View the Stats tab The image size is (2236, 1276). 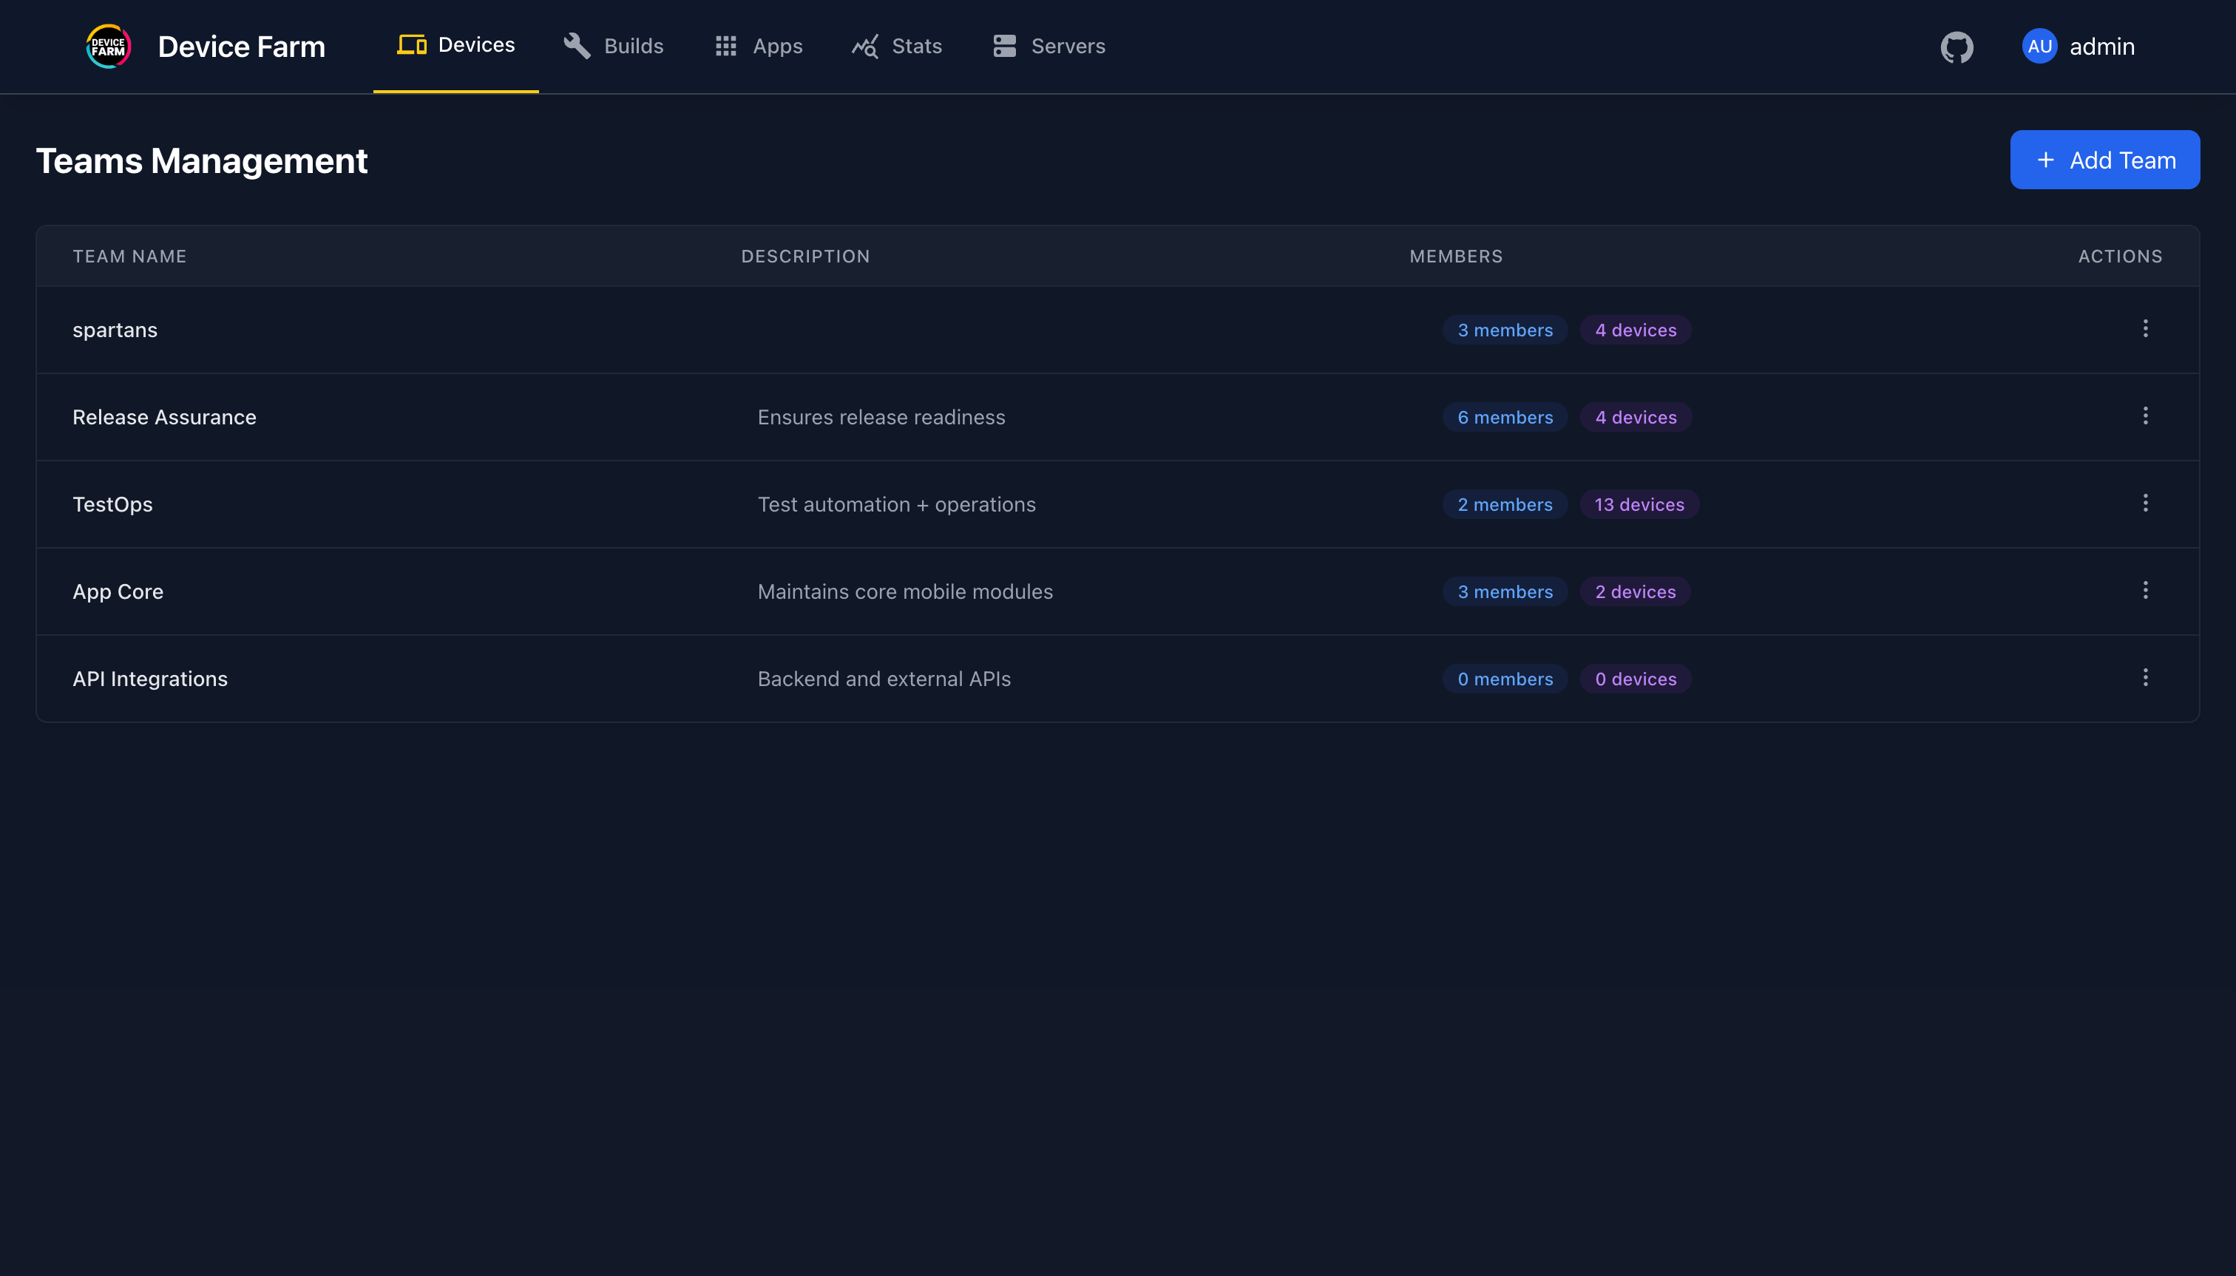click(x=897, y=46)
